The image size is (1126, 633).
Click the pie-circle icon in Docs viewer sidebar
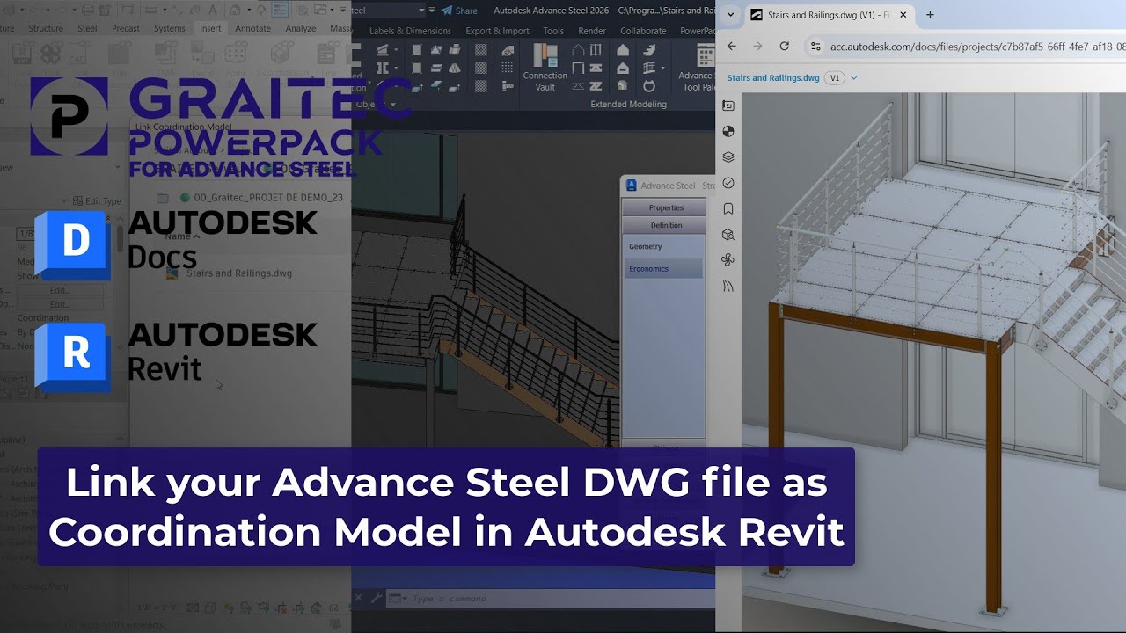tap(728, 131)
